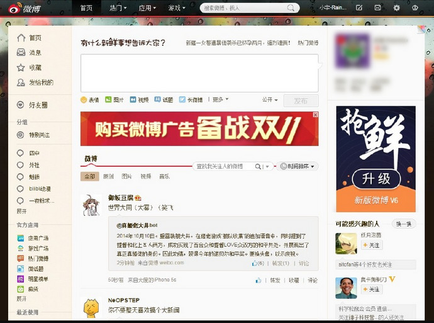Click the 图片 picture upload icon
The height and width of the screenshot is (323, 434).
[x=109, y=99]
